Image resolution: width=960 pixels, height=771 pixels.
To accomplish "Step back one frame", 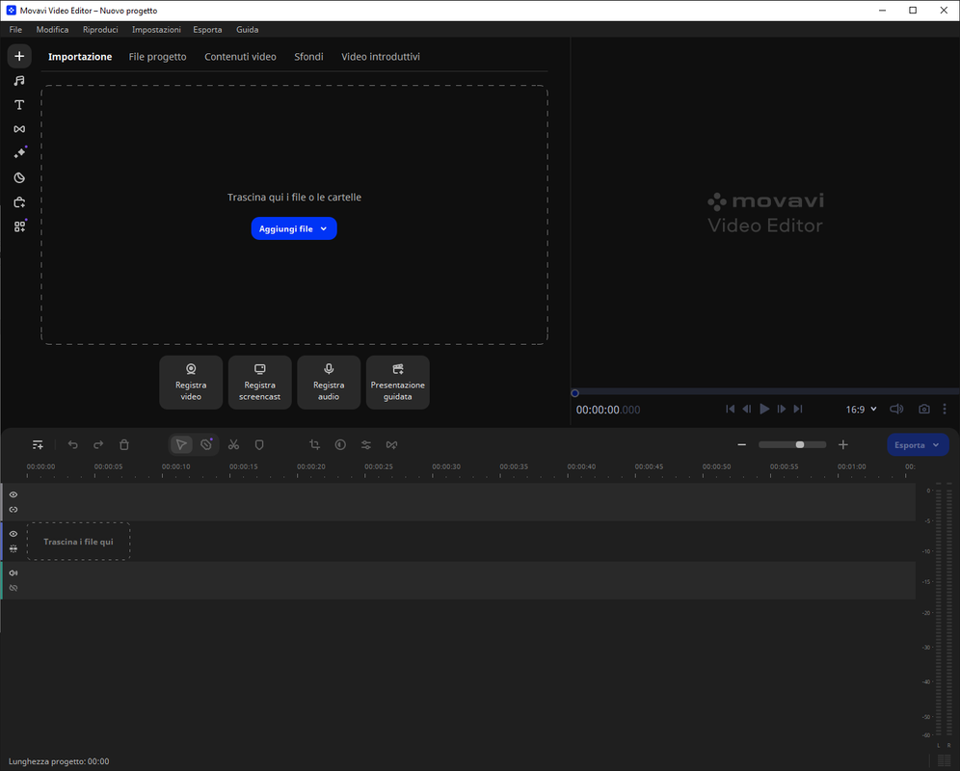I will click(x=747, y=409).
